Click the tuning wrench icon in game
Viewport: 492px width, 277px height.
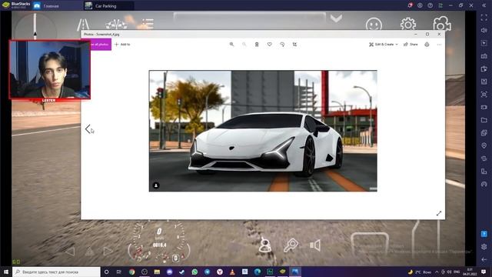291,245
